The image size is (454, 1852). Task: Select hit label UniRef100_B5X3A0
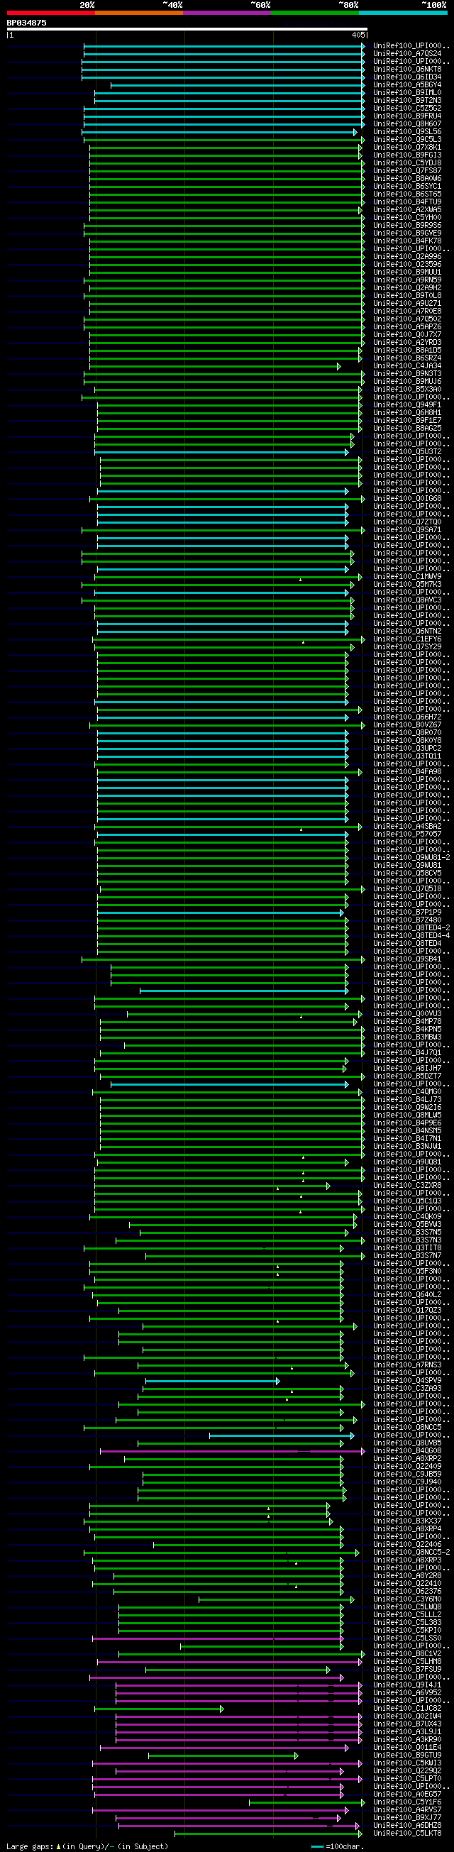click(x=407, y=389)
